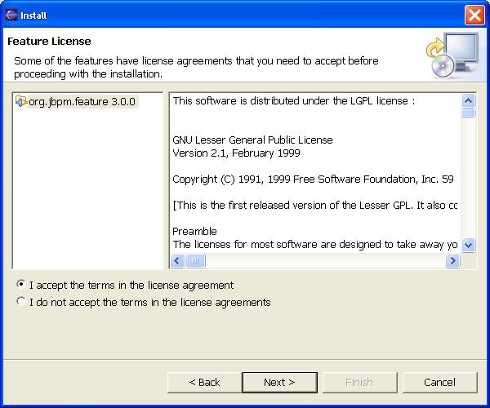Screen dimensions: 490x408
Task: Click the horizontal scroll left arrow
Action: [x=177, y=260]
